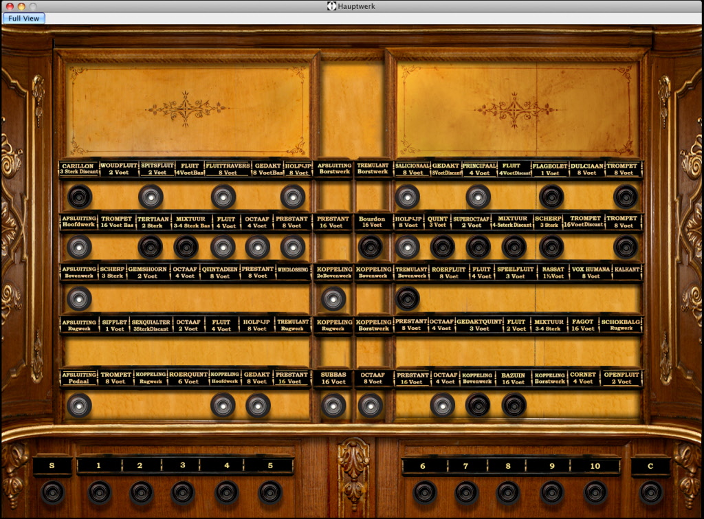The height and width of the screenshot is (519, 704).
Task: Push combination piston knob 1
Action: coord(100,492)
